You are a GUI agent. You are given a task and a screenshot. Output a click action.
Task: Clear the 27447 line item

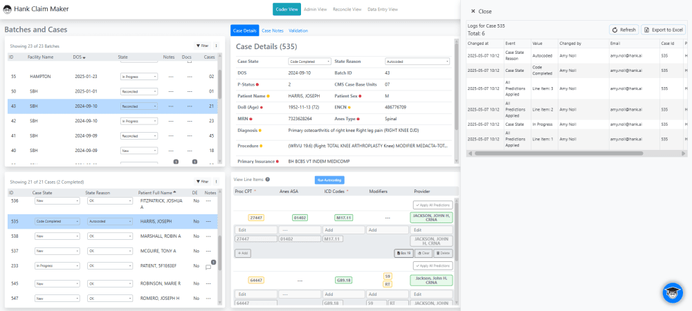point(424,253)
